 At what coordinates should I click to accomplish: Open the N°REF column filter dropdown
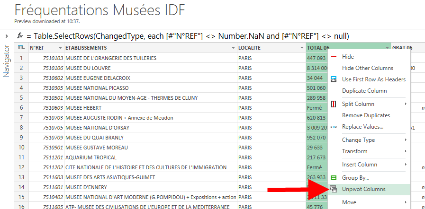click(x=60, y=48)
